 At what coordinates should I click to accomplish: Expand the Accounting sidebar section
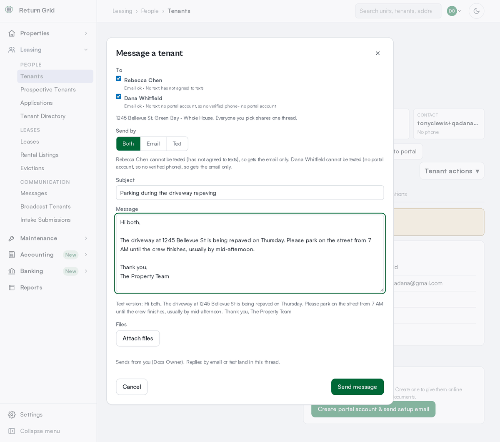click(x=86, y=255)
